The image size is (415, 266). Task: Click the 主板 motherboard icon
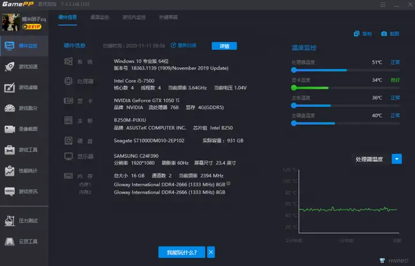(x=68, y=120)
